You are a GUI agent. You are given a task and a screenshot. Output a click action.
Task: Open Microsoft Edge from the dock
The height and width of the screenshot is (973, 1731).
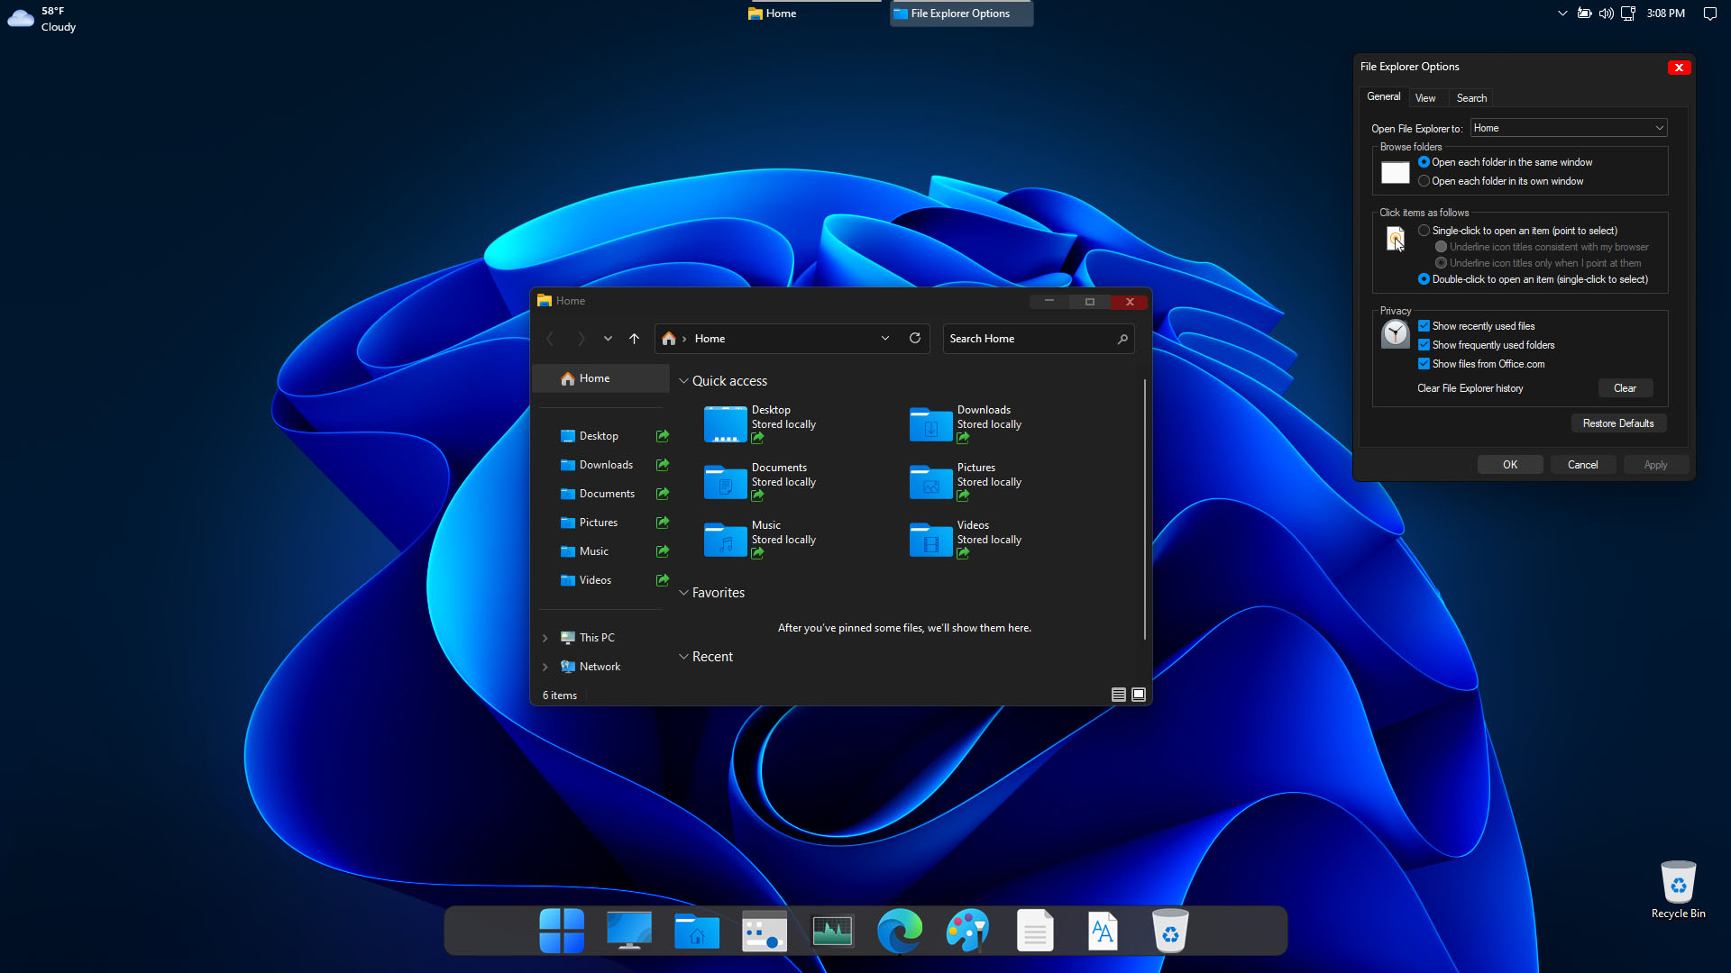tap(900, 931)
